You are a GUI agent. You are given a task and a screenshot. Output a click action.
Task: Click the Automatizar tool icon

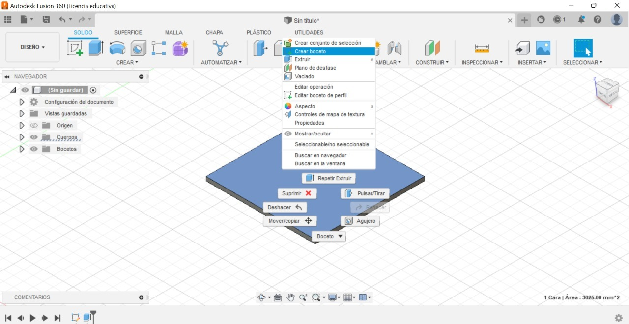pos(220,48)
